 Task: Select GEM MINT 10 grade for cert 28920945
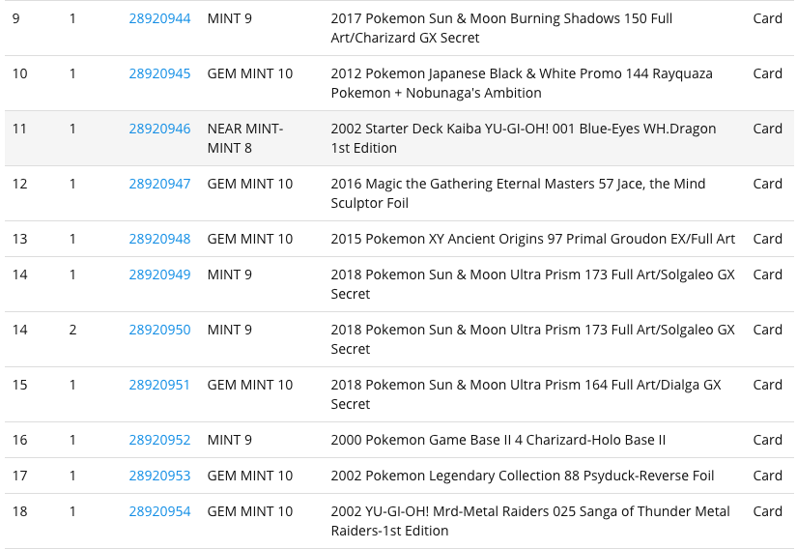click(250, 73)
